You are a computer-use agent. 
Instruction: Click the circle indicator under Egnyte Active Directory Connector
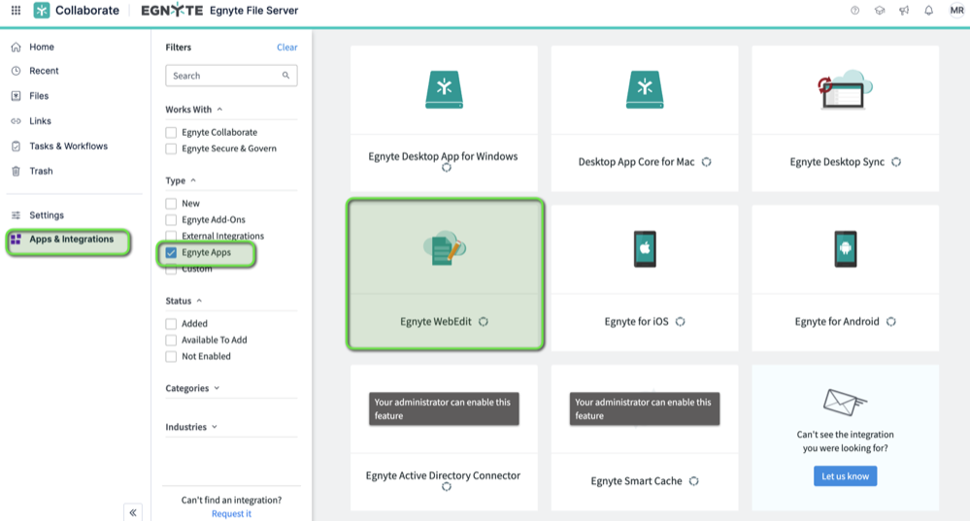point(446,487)
